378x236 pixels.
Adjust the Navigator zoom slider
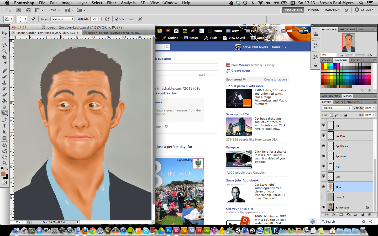tap(354, 55)
